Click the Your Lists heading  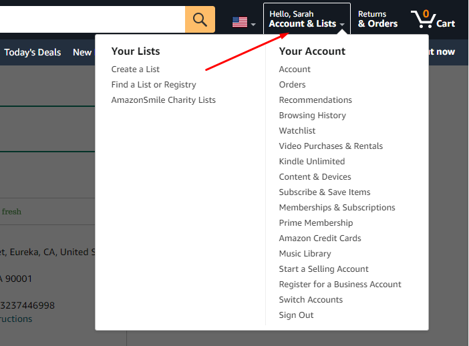[x=136, y=51]
